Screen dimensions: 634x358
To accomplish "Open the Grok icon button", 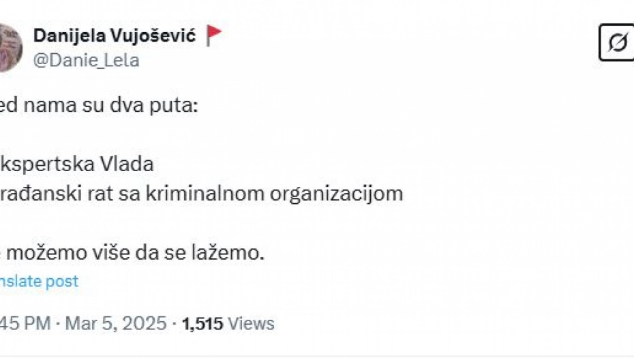I will (x=616, y=43).
